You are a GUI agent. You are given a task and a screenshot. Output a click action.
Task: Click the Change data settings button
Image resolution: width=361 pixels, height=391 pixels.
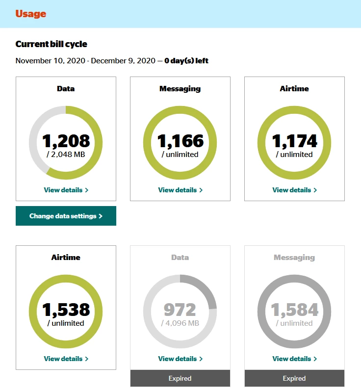(x=66, y=216)
